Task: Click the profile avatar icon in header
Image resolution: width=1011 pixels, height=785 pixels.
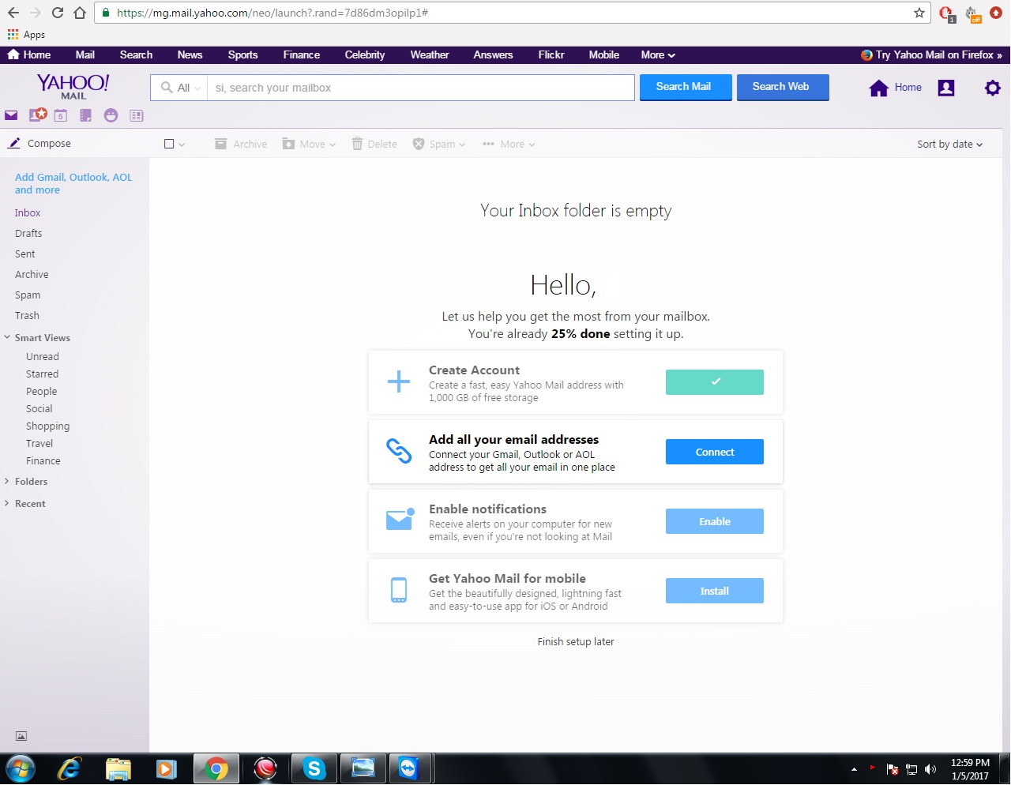Action: [x=946, y=88]
